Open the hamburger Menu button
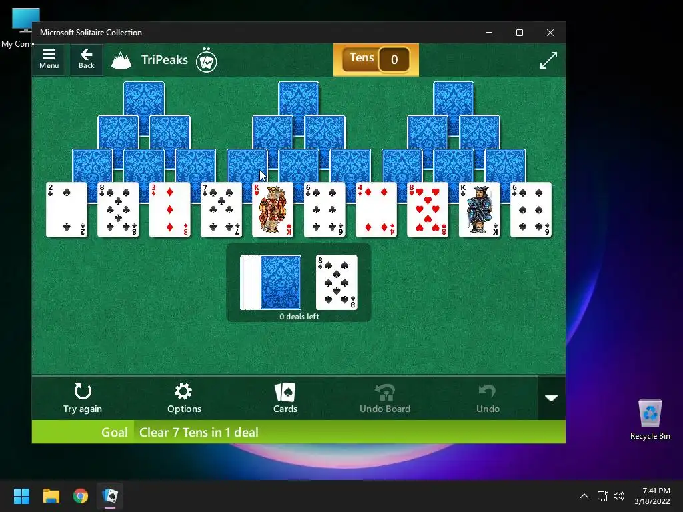This screenshot has width=683, height=512. coord(49,59)
